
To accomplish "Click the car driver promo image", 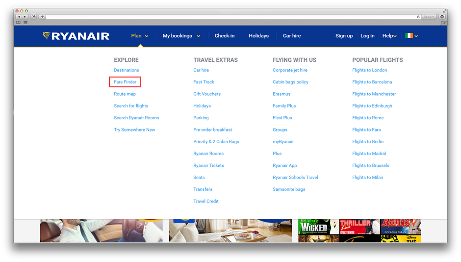I will pos(101,231).
